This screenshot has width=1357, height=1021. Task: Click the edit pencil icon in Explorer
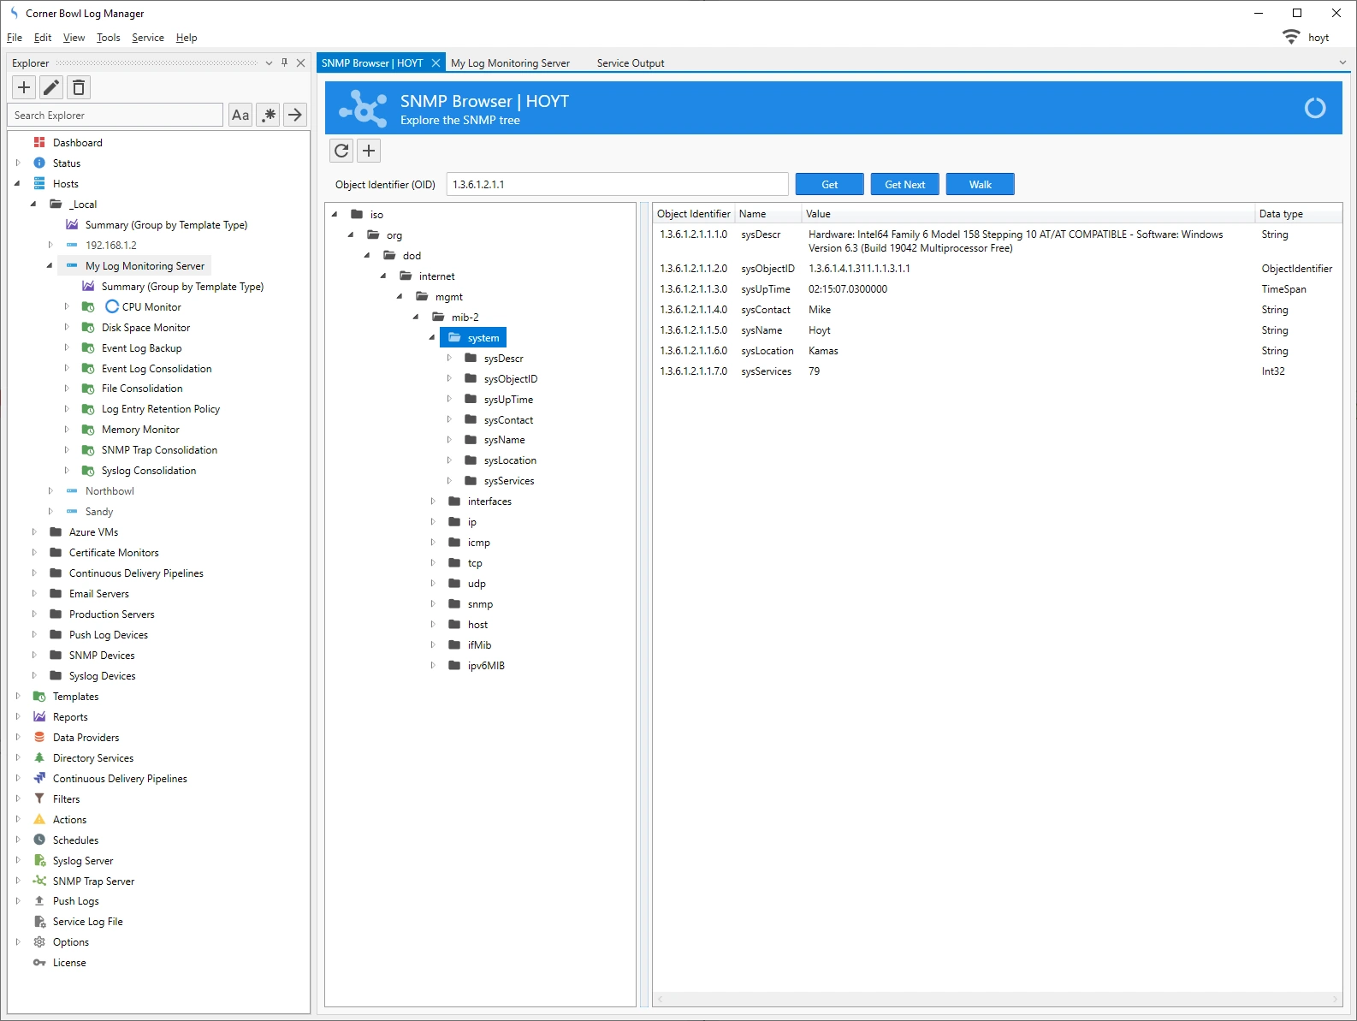[x=51, y=87]
